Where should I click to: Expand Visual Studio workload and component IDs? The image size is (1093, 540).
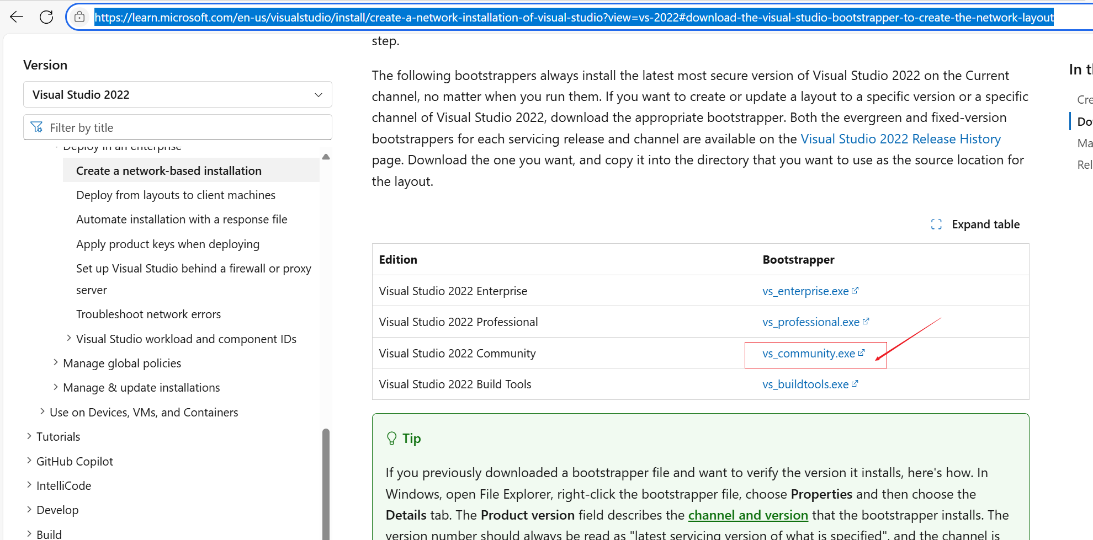(x=69, y=338)
